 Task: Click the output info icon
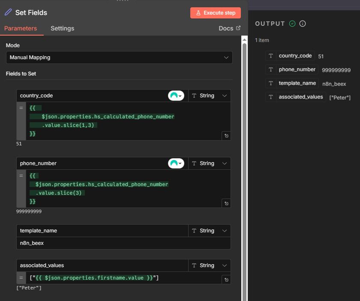pyautogui.click(x=303, y=24)
